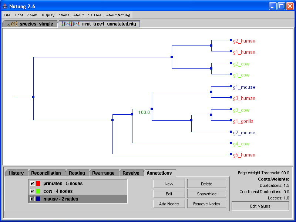Open the File menu
The width and height of the screenshot is (296, 222).
(7, 15)
